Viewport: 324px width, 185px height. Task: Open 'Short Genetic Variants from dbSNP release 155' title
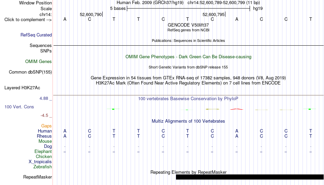tap(188, 67)
